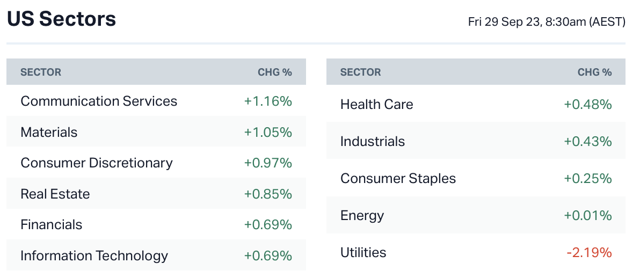The image size is (640, 278).
Task: Select the Utilities sector row
Action: [x=363, y=253]
